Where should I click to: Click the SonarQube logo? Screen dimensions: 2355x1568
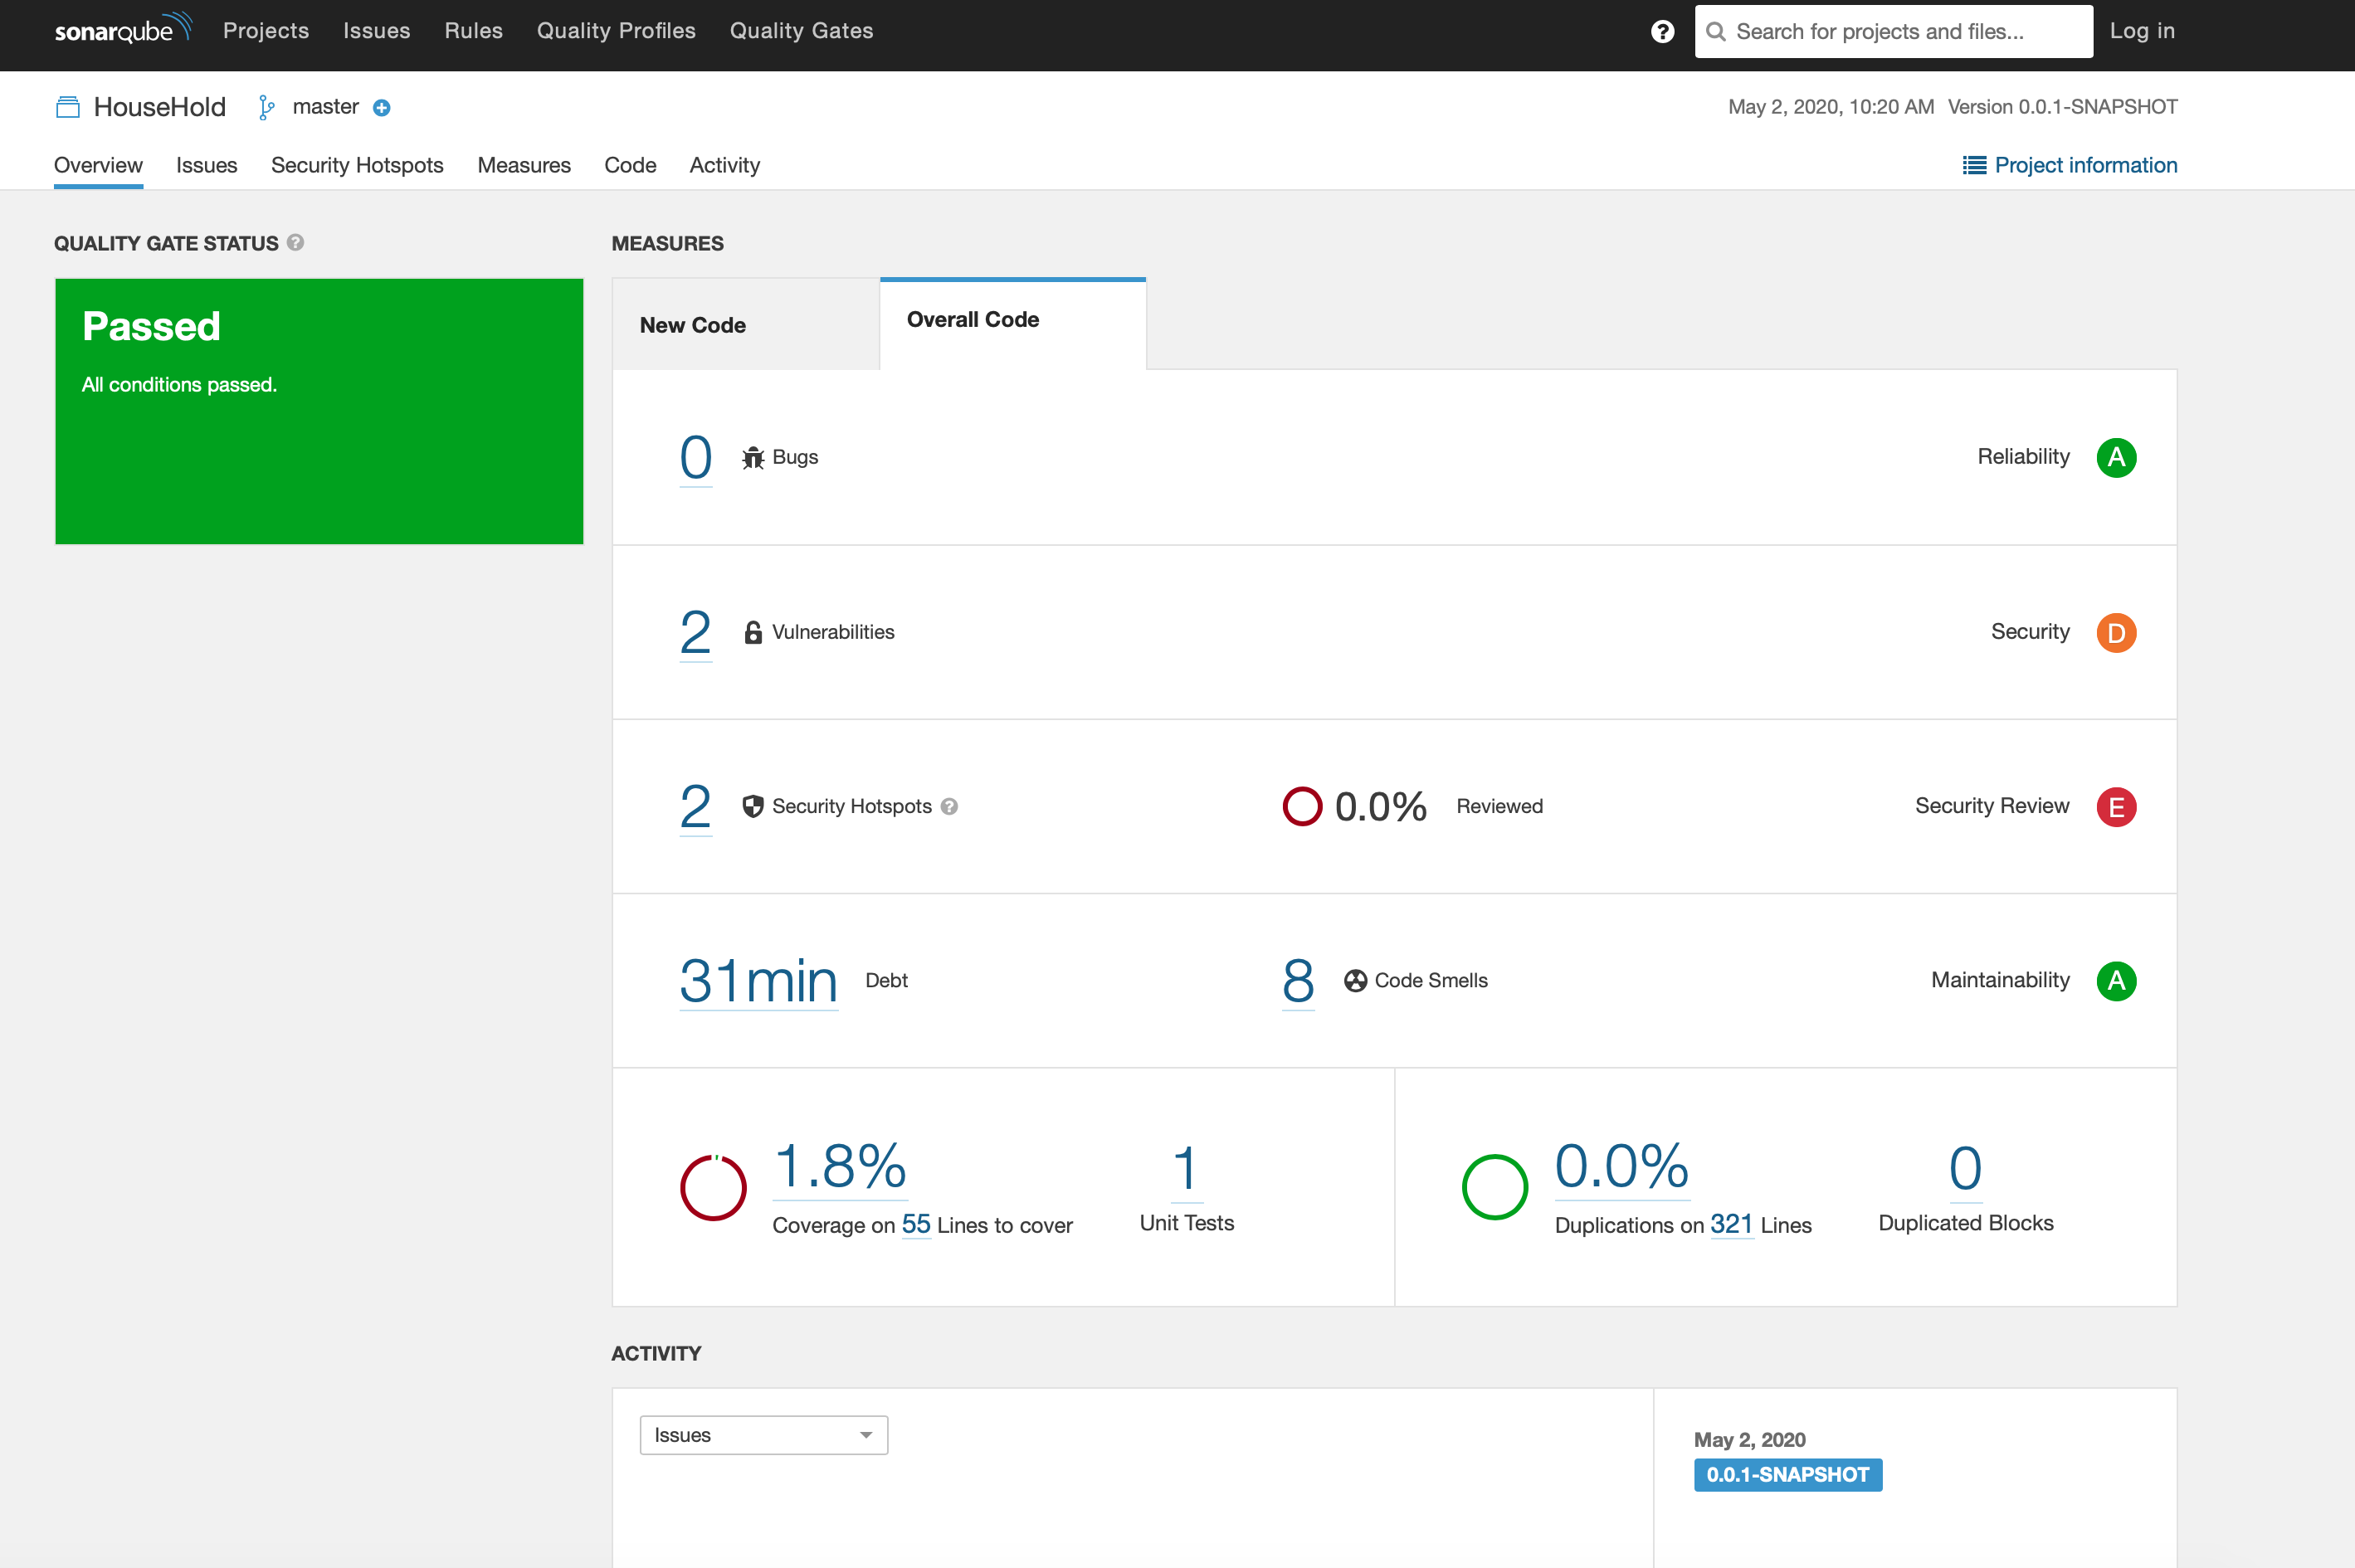[122, 30]
